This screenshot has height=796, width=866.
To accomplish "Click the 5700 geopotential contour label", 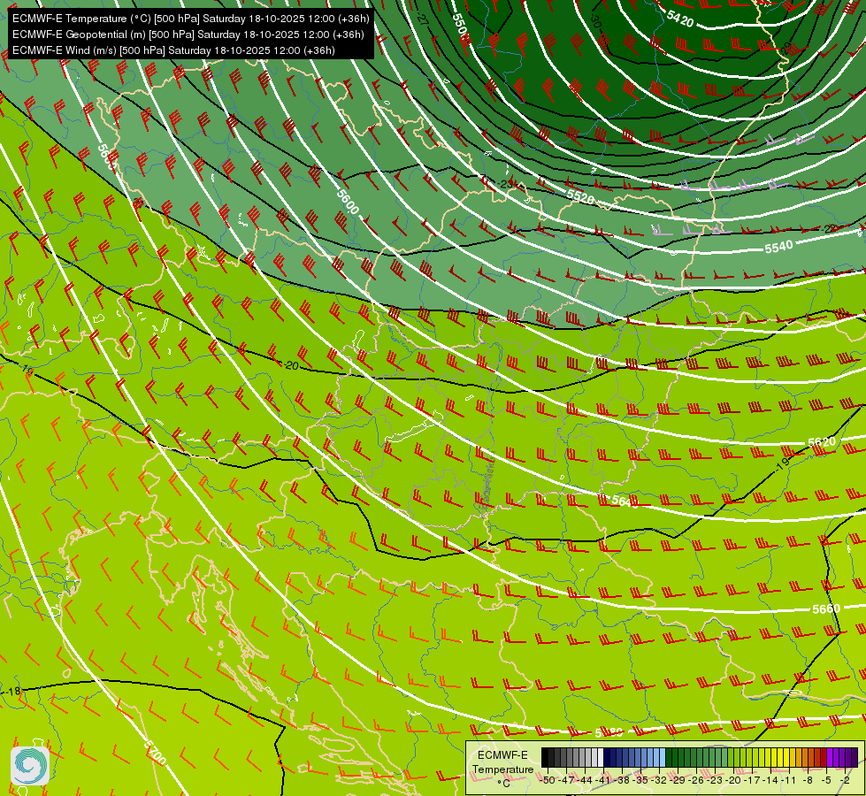I will pos(155,753).
